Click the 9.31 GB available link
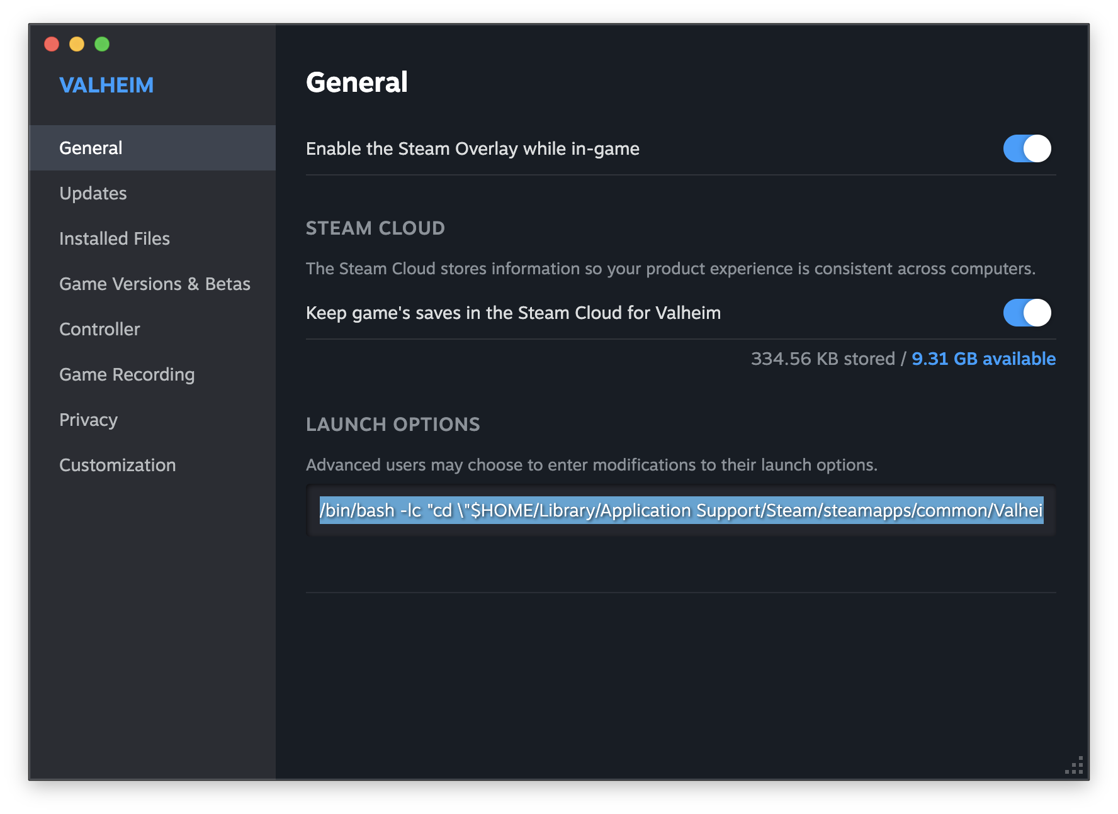 click(983, 359)
